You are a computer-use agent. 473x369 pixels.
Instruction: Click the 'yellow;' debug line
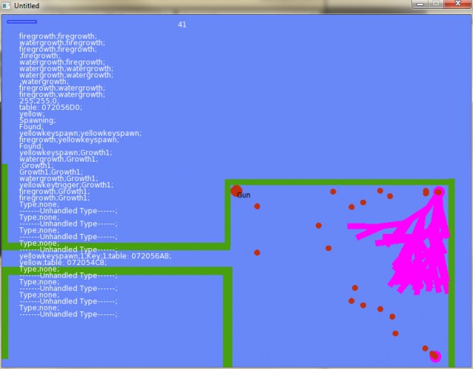(32, 114)
